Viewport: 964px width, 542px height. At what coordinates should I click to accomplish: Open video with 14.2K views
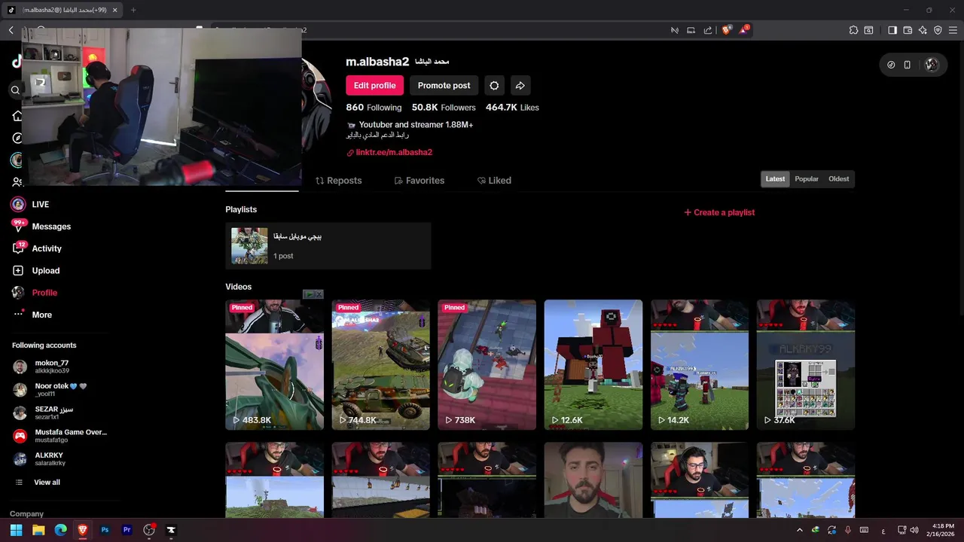click(700, 364)
